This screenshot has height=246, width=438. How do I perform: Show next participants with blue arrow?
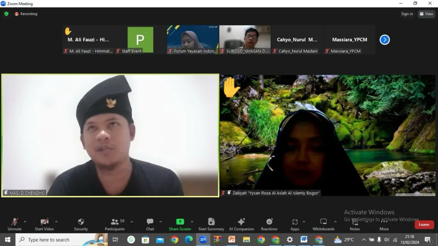(385, 40)
